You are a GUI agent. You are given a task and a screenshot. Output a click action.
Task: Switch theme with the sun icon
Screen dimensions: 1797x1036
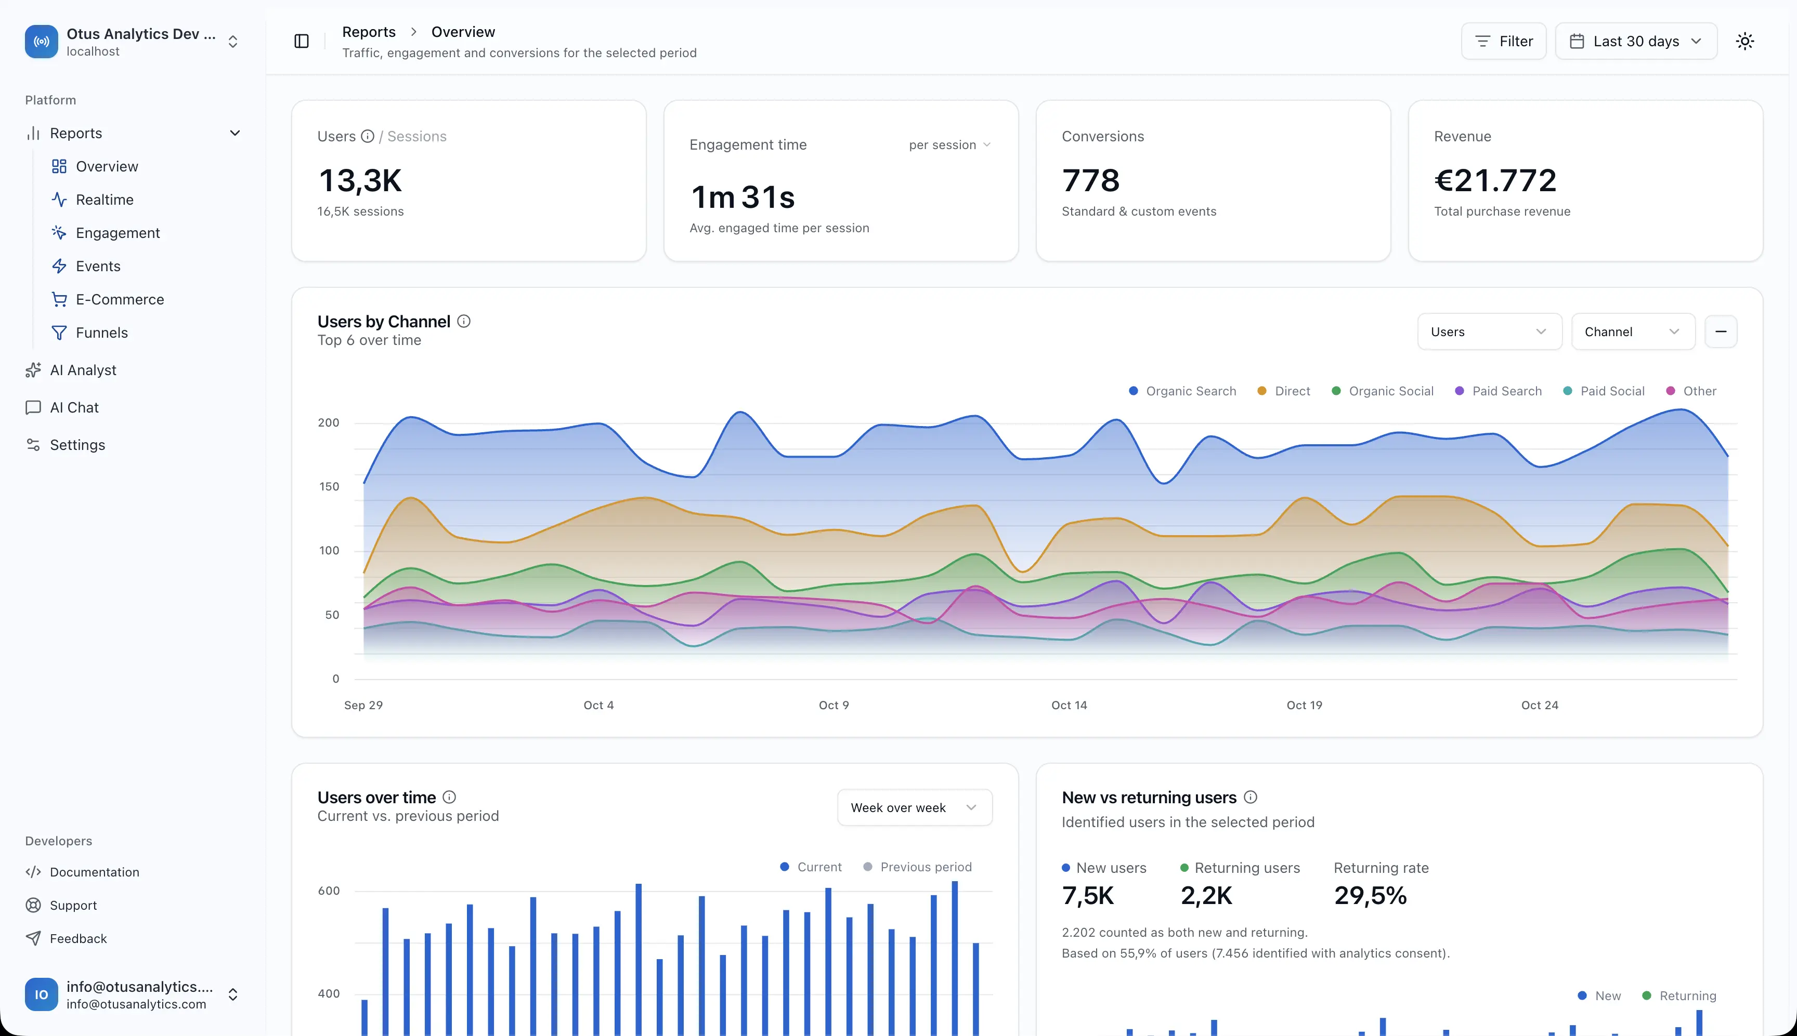coord(1745,41)
